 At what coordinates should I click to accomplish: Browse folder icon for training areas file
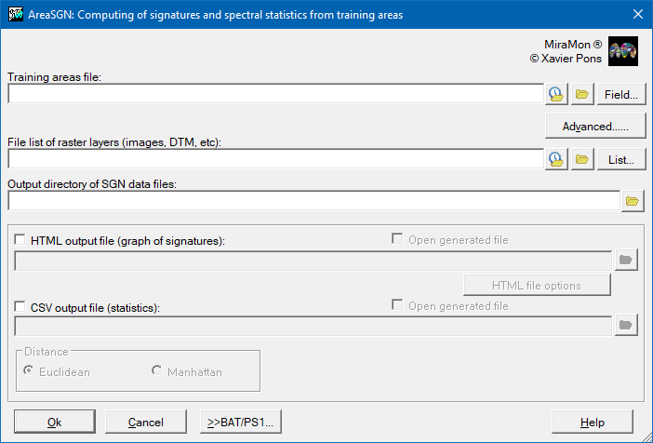582,94
